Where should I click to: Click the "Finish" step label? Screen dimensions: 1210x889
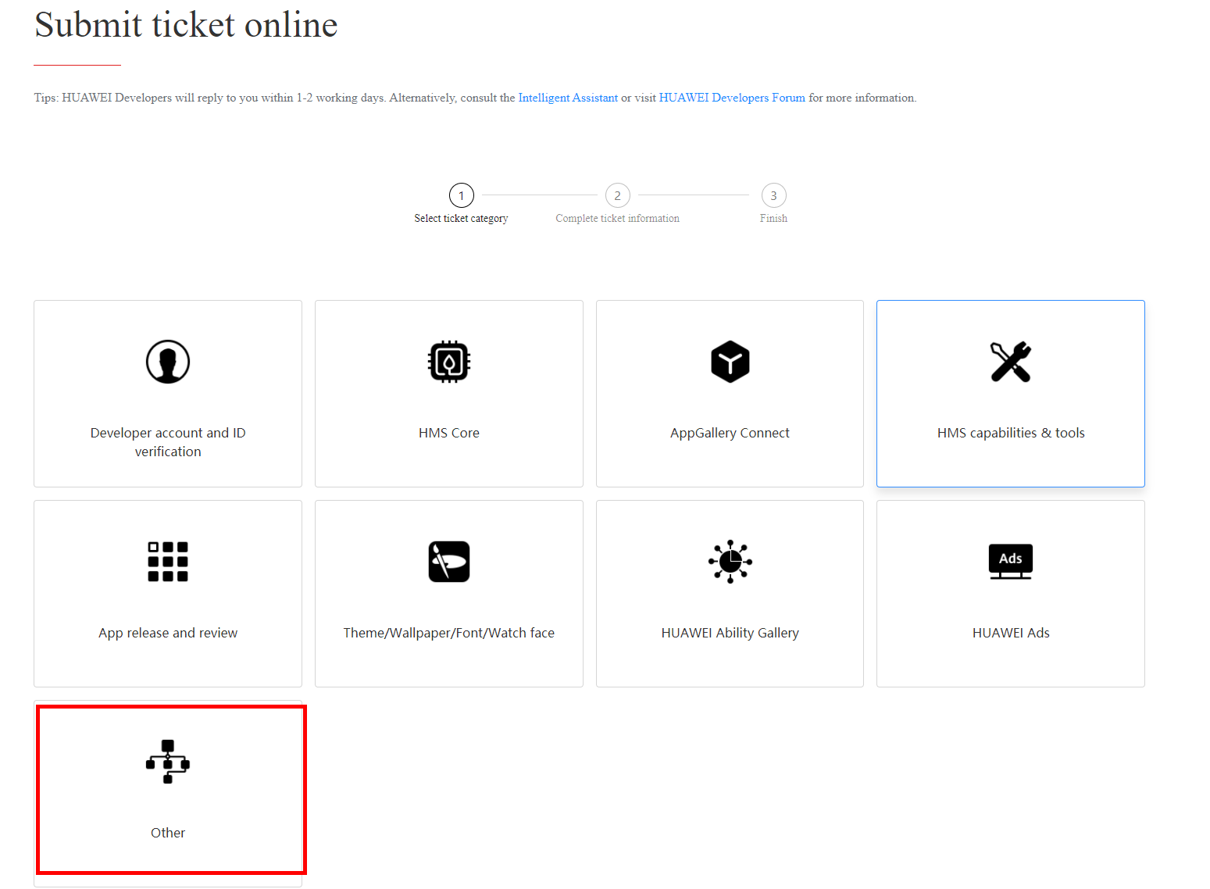click(774, 219)
